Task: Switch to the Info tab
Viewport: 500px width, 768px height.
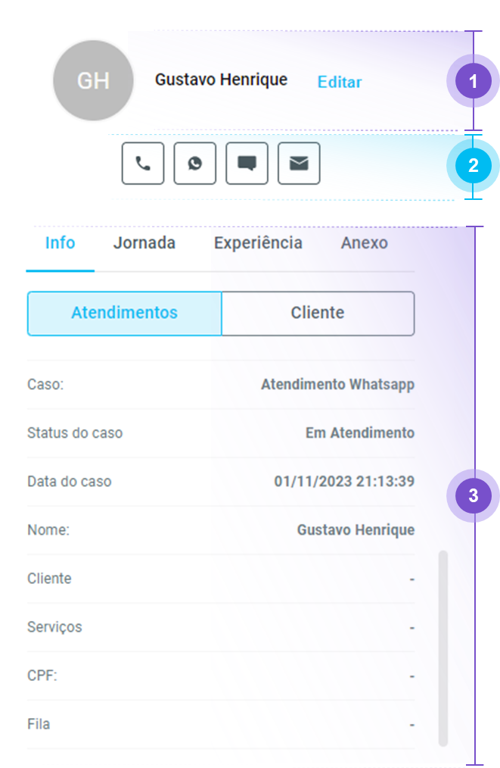Action: tap(60, 243)
